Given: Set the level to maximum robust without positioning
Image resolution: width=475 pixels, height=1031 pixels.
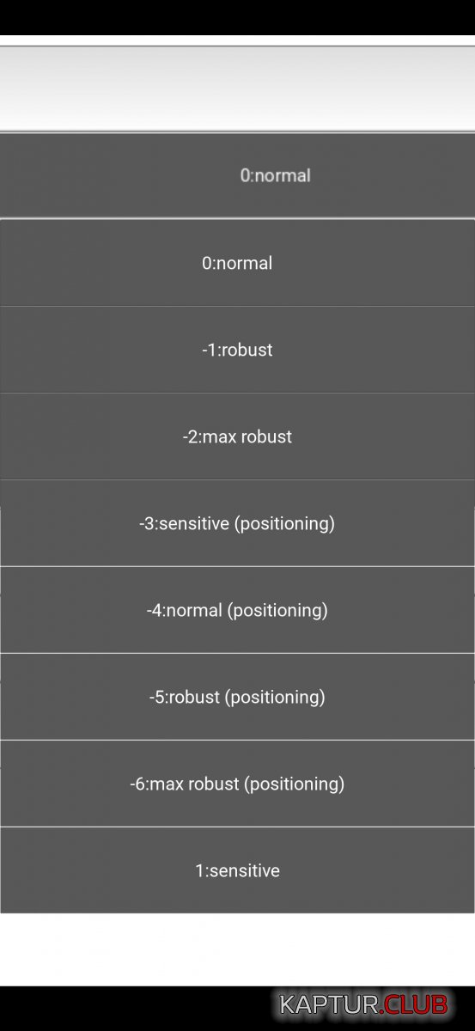Looking at the screenshot, I should tap(237, 436).
